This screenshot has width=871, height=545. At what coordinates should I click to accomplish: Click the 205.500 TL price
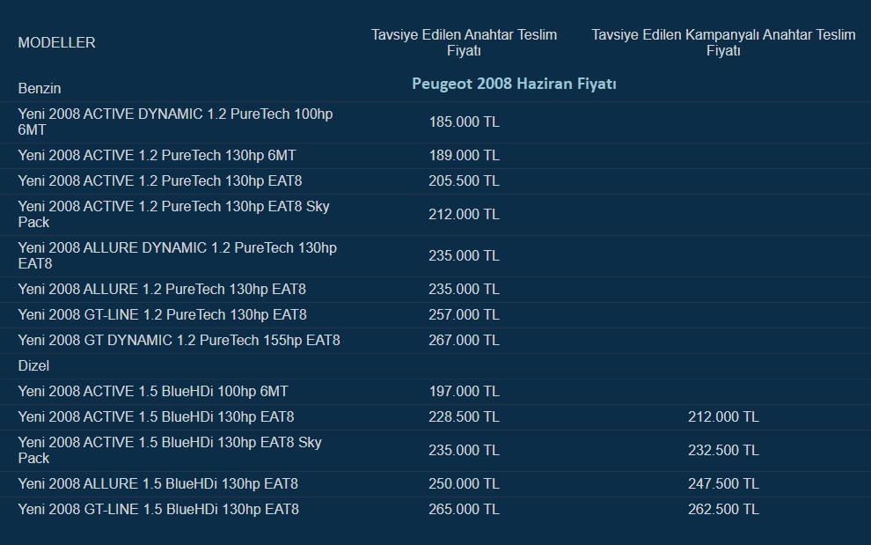(464, 180)
